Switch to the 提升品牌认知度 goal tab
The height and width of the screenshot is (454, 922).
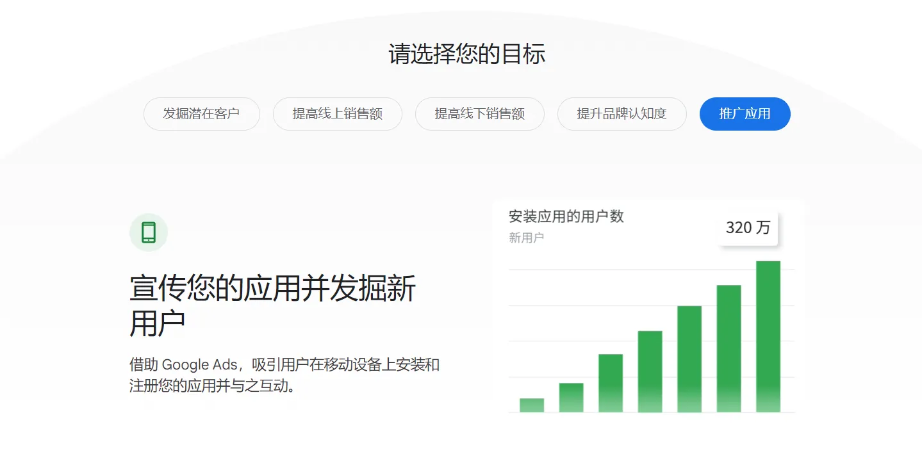pyautogui.click(x=622, y=114)
